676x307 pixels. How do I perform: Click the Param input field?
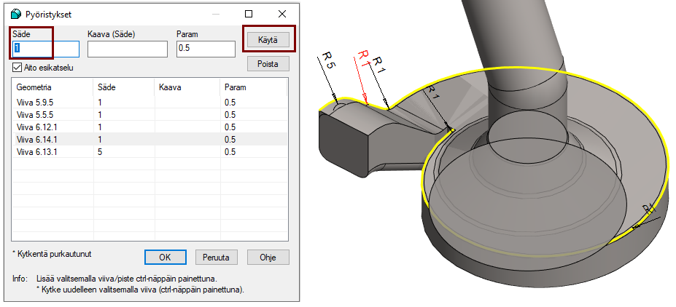(x=206, y=49)
